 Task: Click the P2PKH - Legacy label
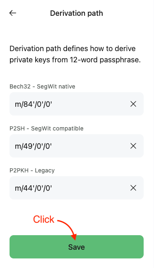click(x=32, y=170)
